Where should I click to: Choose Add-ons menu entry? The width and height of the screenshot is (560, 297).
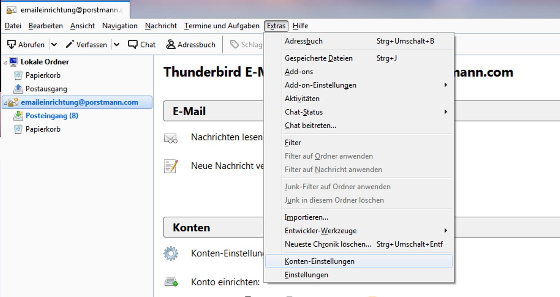click(x=359, y=72)
